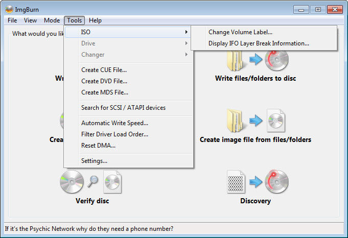Select Search for SCSI / ATAPI devices
The width and height of the screenshot is (348, 238).
[128, 108]
